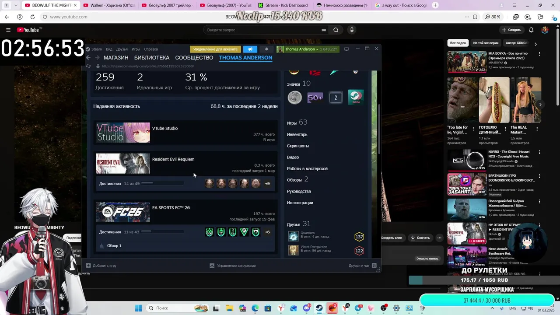Open the Иллюстрации link
The image size is (560, 315).
point(300,203)
